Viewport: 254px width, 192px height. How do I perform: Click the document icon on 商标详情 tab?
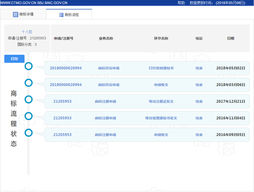click(15, 14)
